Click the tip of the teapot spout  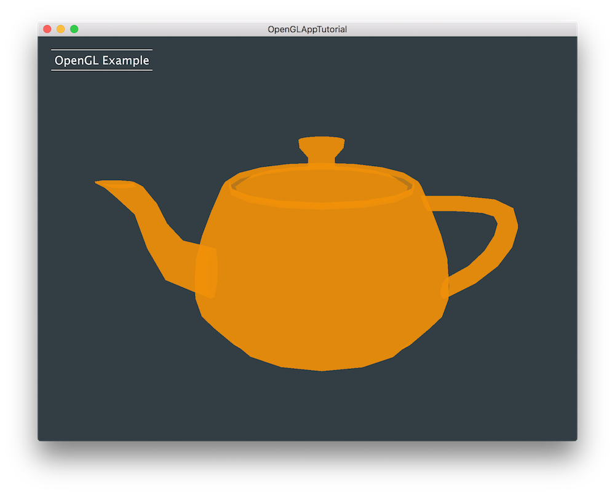pos(101,183)
